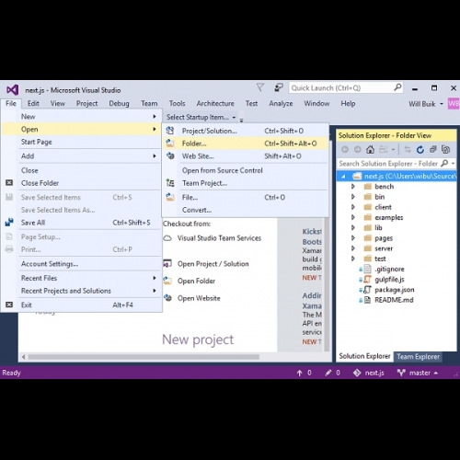Click the Solution Explorer Back arrow icon
The height and width of the screenshot is (460, 460).
tap(345, 149)
